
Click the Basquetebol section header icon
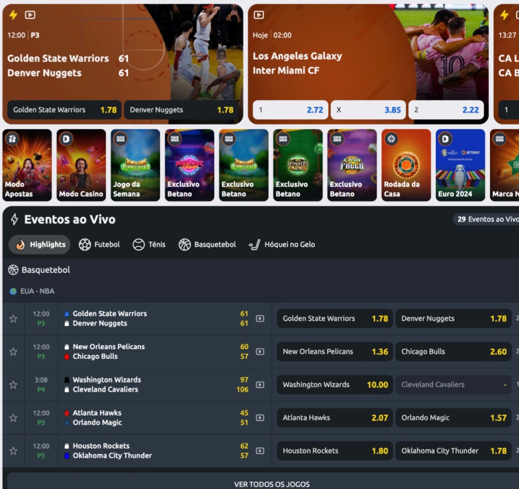(13, 270)
